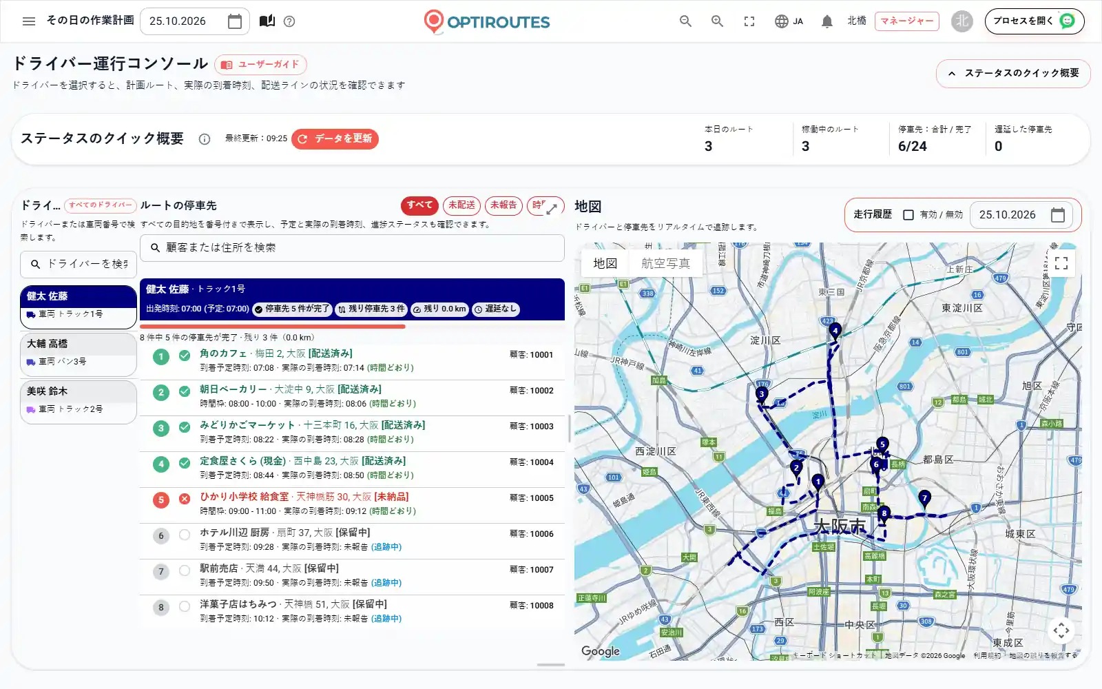
Task: Collapse the ステータスのクイック概要 expander
Action: pos(1013,73)
